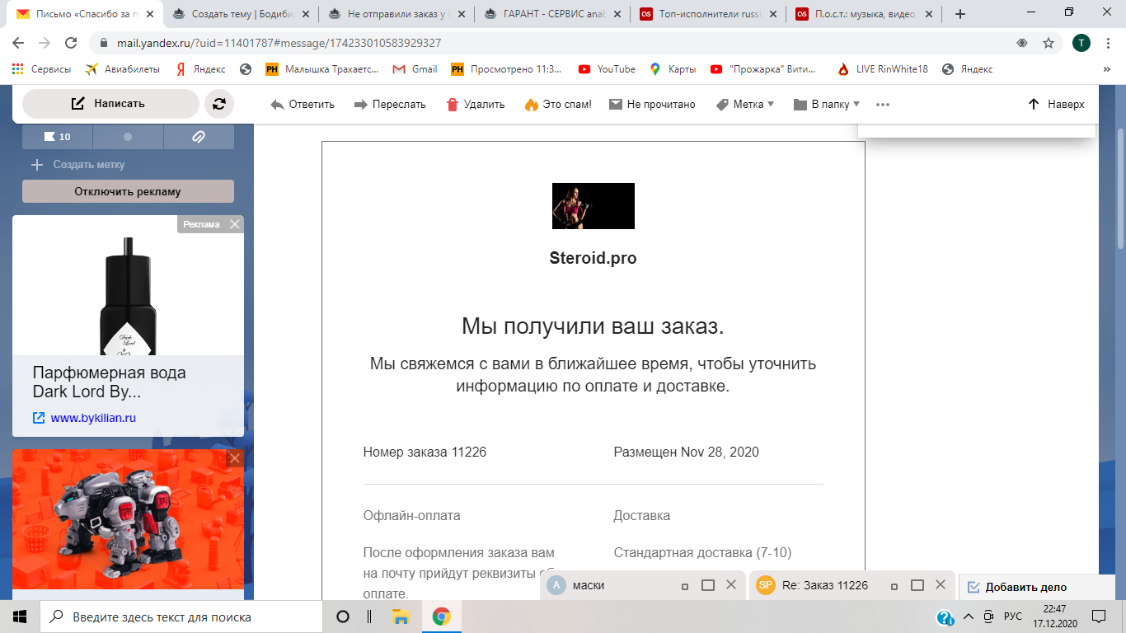Viewport: 1126px width, 633px height.
Task: Click the Написать compose button
Action: [x=110, y=104]
